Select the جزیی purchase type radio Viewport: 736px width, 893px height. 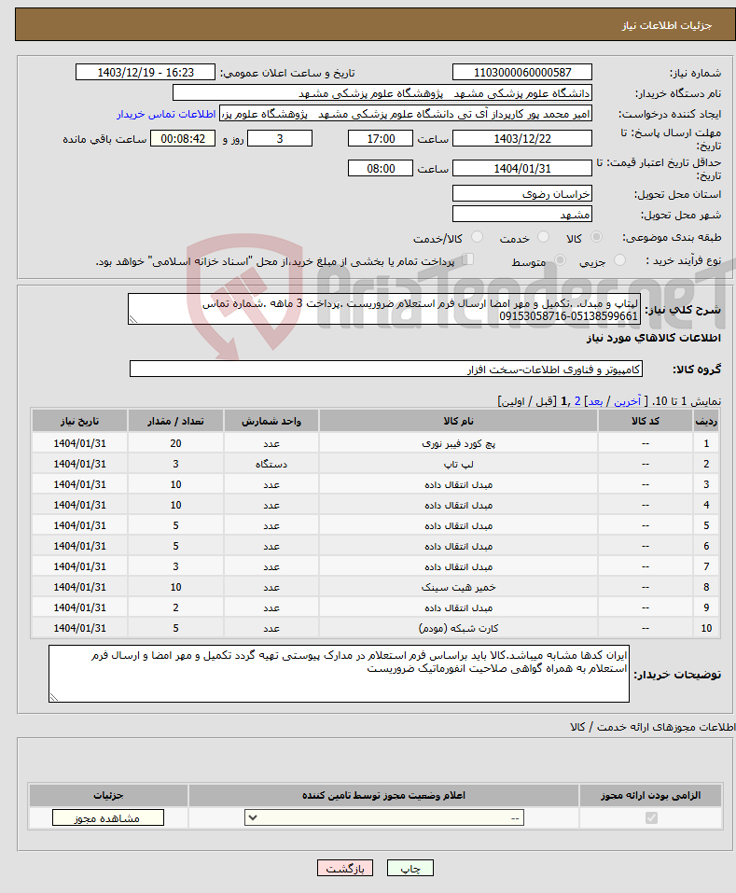(620, 259)
